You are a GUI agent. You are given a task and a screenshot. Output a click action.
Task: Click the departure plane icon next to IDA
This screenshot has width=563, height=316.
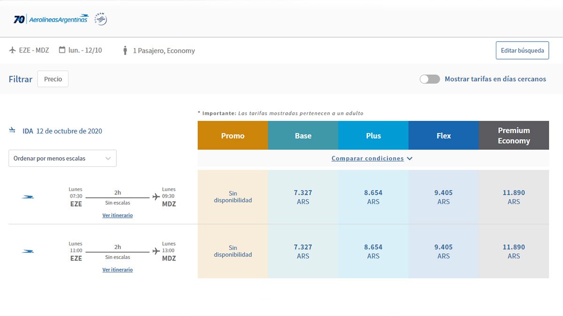point(12,131)
